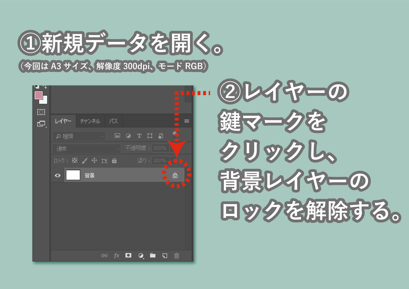
Task: Click the 背景 layer thumbnail
Action: 73,175
